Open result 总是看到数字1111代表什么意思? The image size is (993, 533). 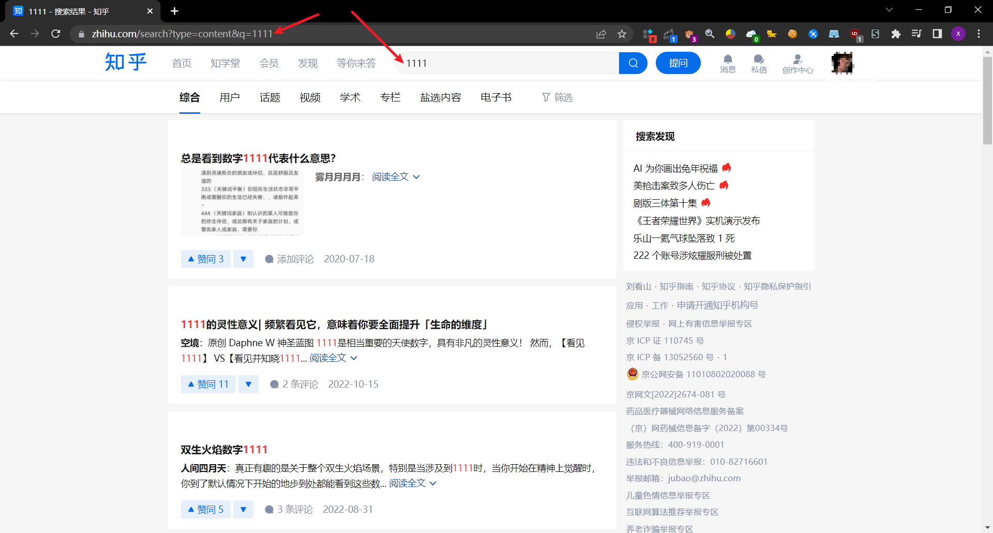[x=258, y=158]
